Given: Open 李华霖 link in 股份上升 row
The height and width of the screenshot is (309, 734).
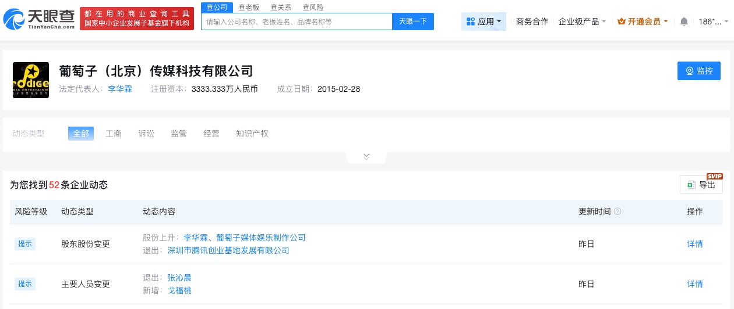Looking at the screenshot, I should point(196,238).
